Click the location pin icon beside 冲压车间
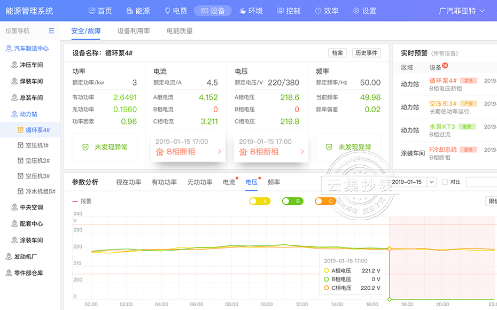Viewport: 497px width, 310px height. coord(14,65)
